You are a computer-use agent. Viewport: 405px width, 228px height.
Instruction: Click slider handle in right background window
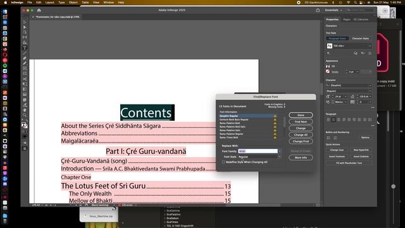[x=393, y=186]
